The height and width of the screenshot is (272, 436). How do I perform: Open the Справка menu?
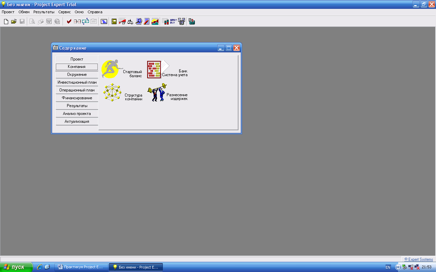tap(95, 12)
